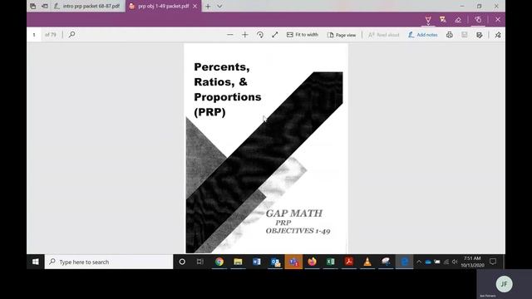Screen dimensions: 532x299
Task: Set these tabs aside
Action: (44, 6)
